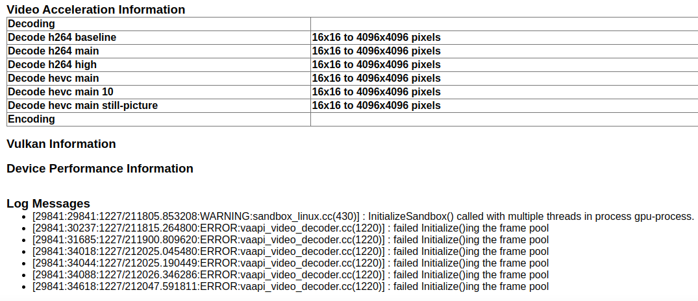Select the Decode hevc main label cell
The height and width of the screenshot is (301, 698).
point(53,78)
